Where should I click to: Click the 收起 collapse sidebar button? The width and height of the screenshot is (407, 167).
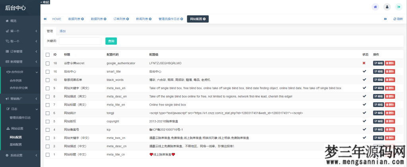(45, 2)
